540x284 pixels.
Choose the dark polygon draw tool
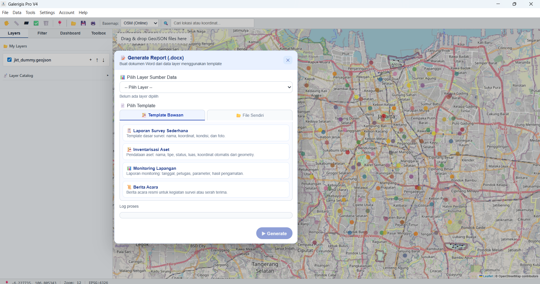[26, 23]
